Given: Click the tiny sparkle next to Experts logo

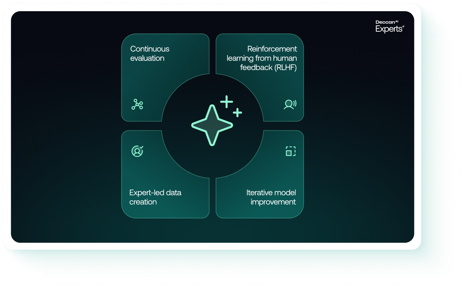Looking at the screenshot, I should coord(403,27).
